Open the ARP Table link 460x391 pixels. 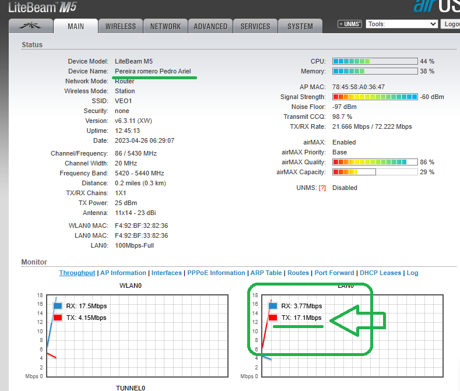pyautogui.click(x=266, y=273)
